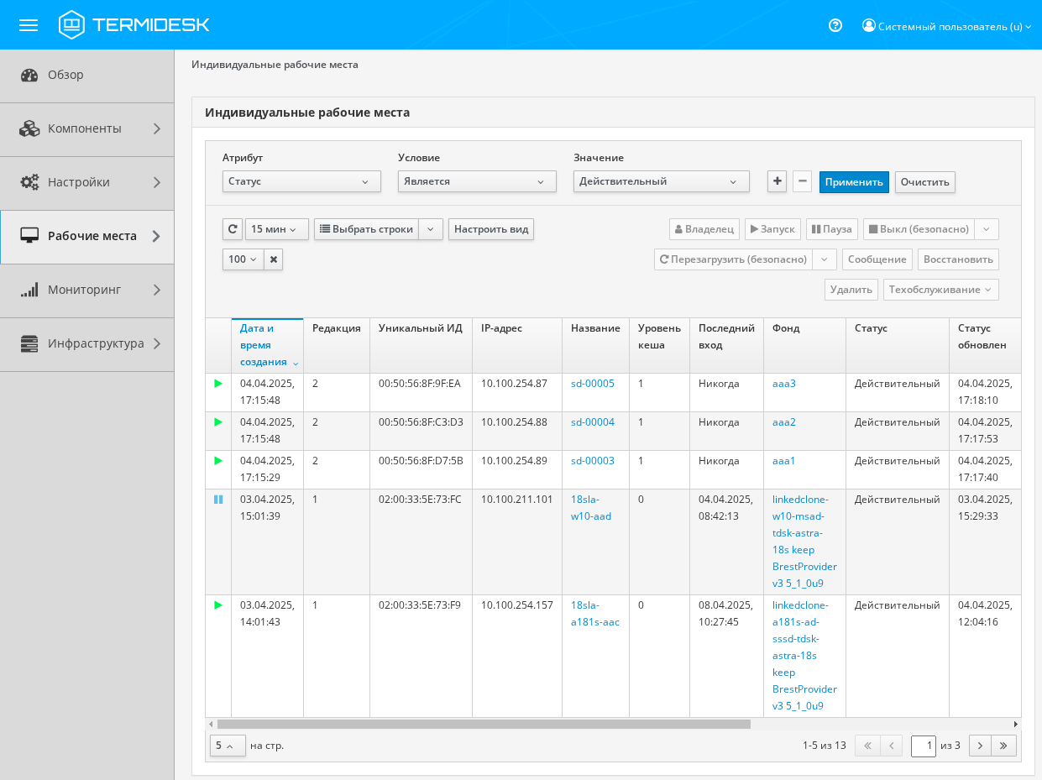Open the Атрибут dropdown set to Статус
This screenshot has height=780, width=1042.
click(301, 181)
